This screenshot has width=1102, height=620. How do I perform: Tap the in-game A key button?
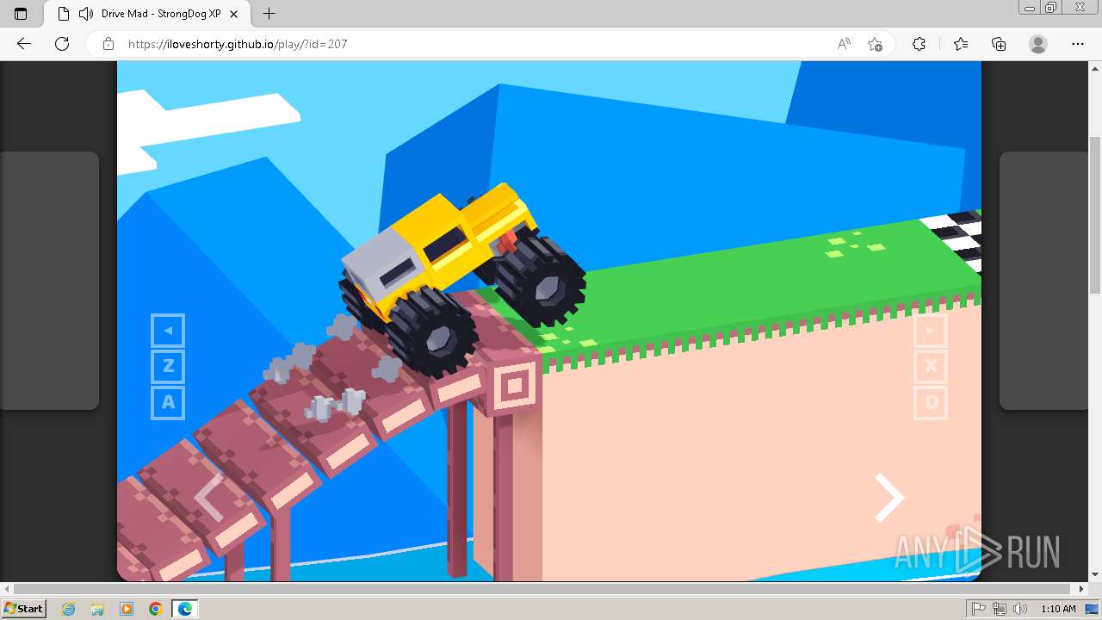pos(168,403)
